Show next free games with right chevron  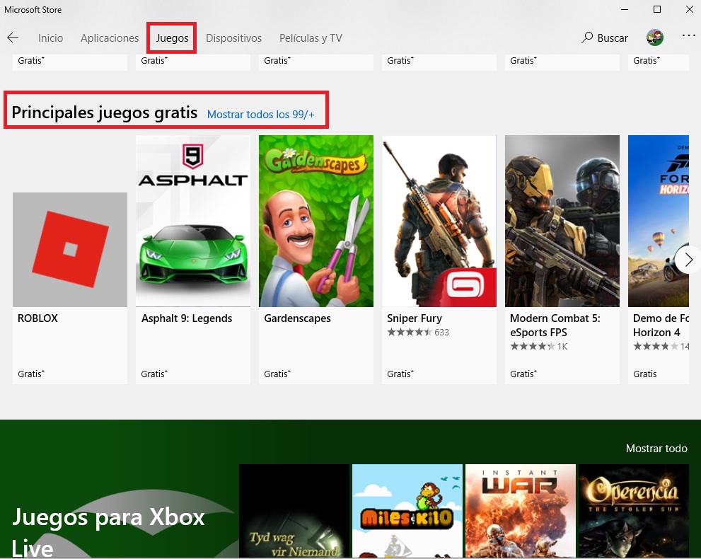(x=688, y=260)
